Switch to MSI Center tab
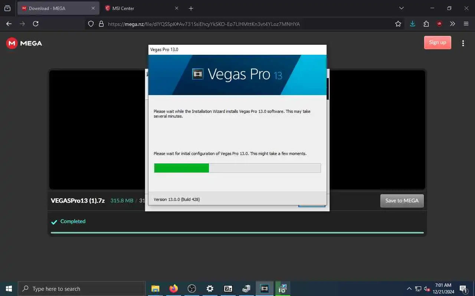This screenshot has height=296, width=475. tap(141, 8)
